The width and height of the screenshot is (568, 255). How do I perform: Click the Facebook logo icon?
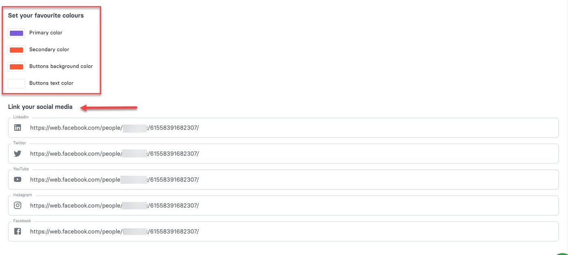tap(17, 231)
